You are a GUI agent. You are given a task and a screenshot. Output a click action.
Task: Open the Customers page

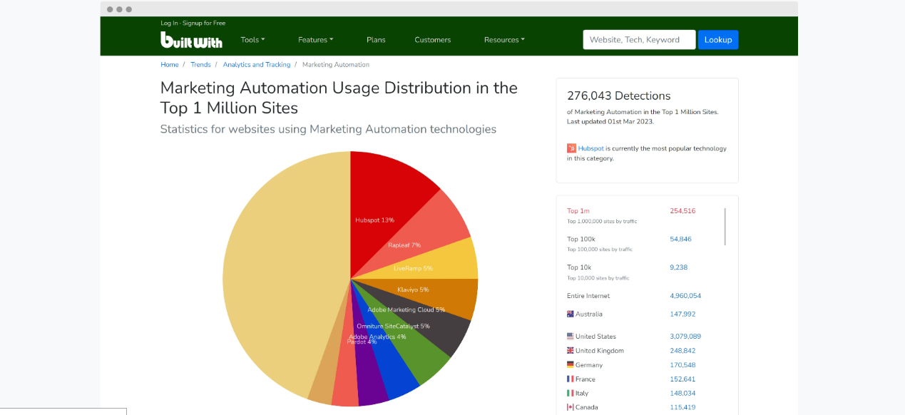pyautogui.click(x=433, y=40)
